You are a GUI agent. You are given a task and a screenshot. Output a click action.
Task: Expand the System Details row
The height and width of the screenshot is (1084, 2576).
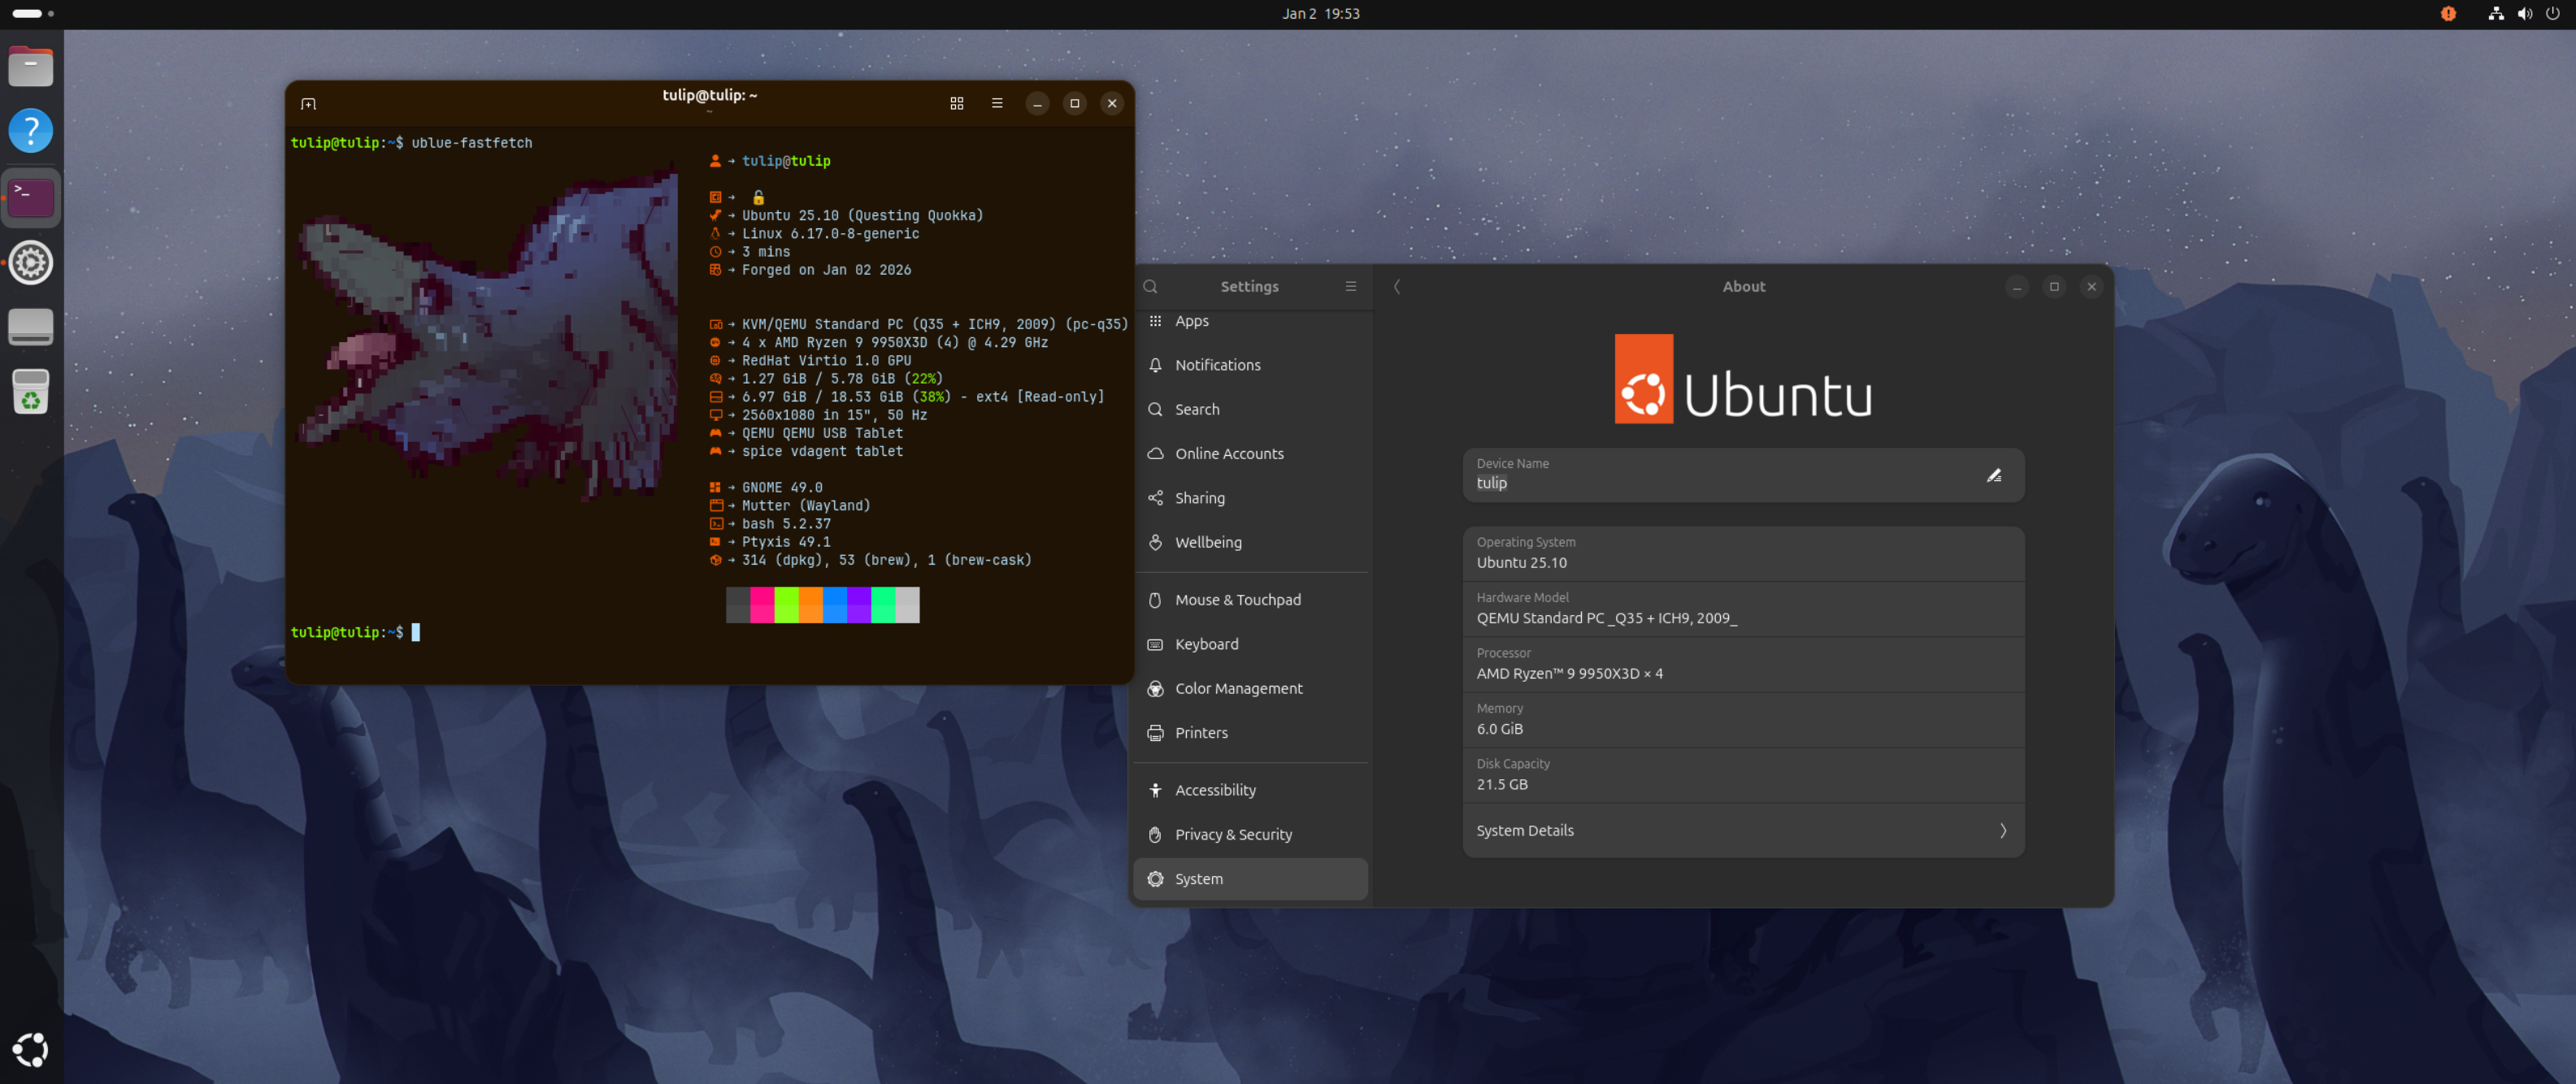tap(1743, 831)
